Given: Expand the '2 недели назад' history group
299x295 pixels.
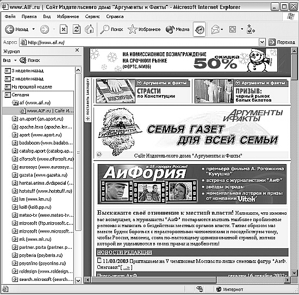Looking at the screenshot, I should [x=24, y=79].
